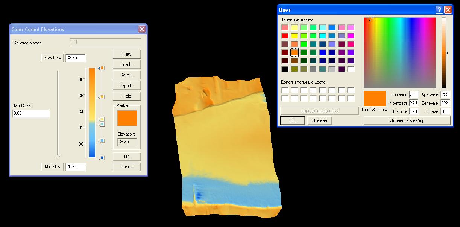Pick the selected orange basic color swatch
This screenshot has width=460, height=227.
(295, 52)
